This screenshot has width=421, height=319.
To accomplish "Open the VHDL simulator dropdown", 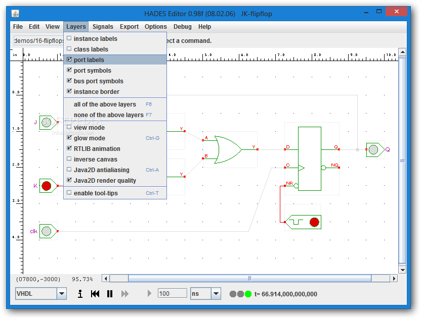I will [x=62, y=294].
